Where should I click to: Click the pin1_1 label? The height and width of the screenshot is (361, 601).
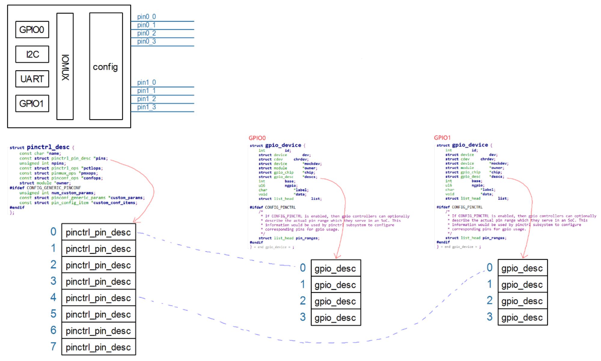click(x=146, y=90)
